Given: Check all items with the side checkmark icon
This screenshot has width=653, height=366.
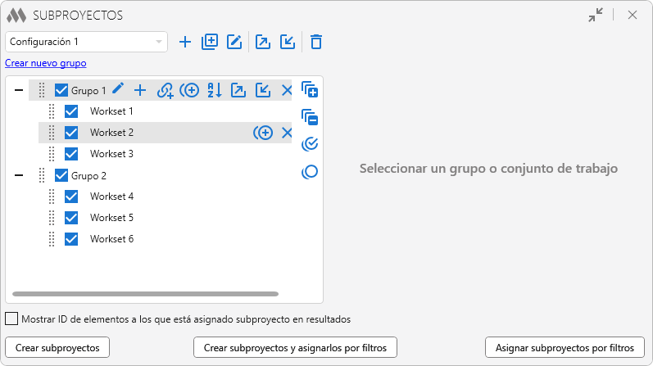Looking at the screenshot, I should (310, 145).
